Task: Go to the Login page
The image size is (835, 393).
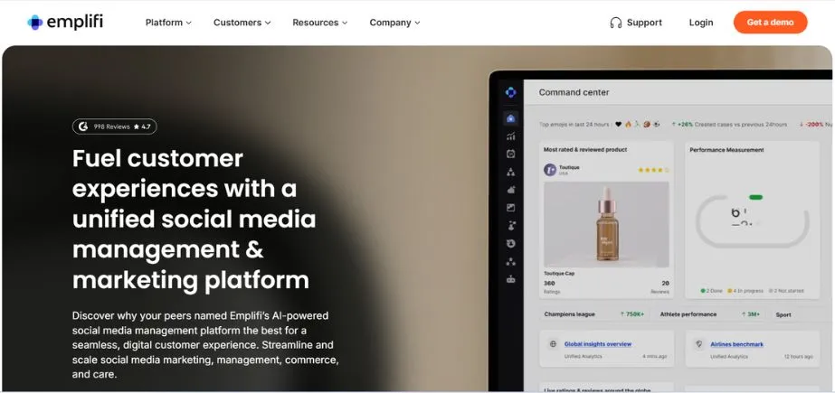Action: pos(701,23)
